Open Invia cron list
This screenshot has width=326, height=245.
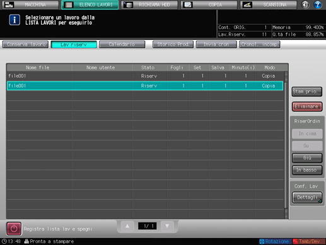tap(216, 44)
